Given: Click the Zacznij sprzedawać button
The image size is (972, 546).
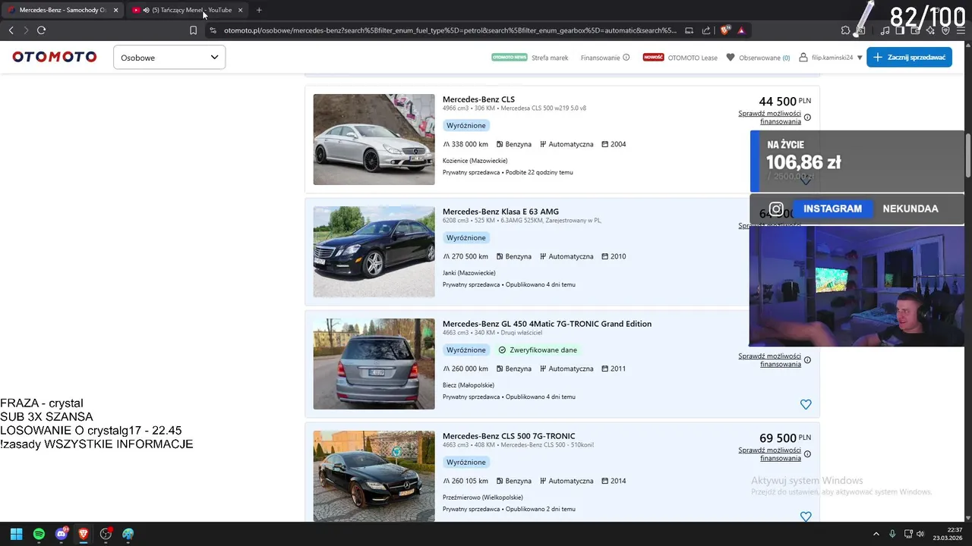Looking at the screenshot, I should point(909,57).
